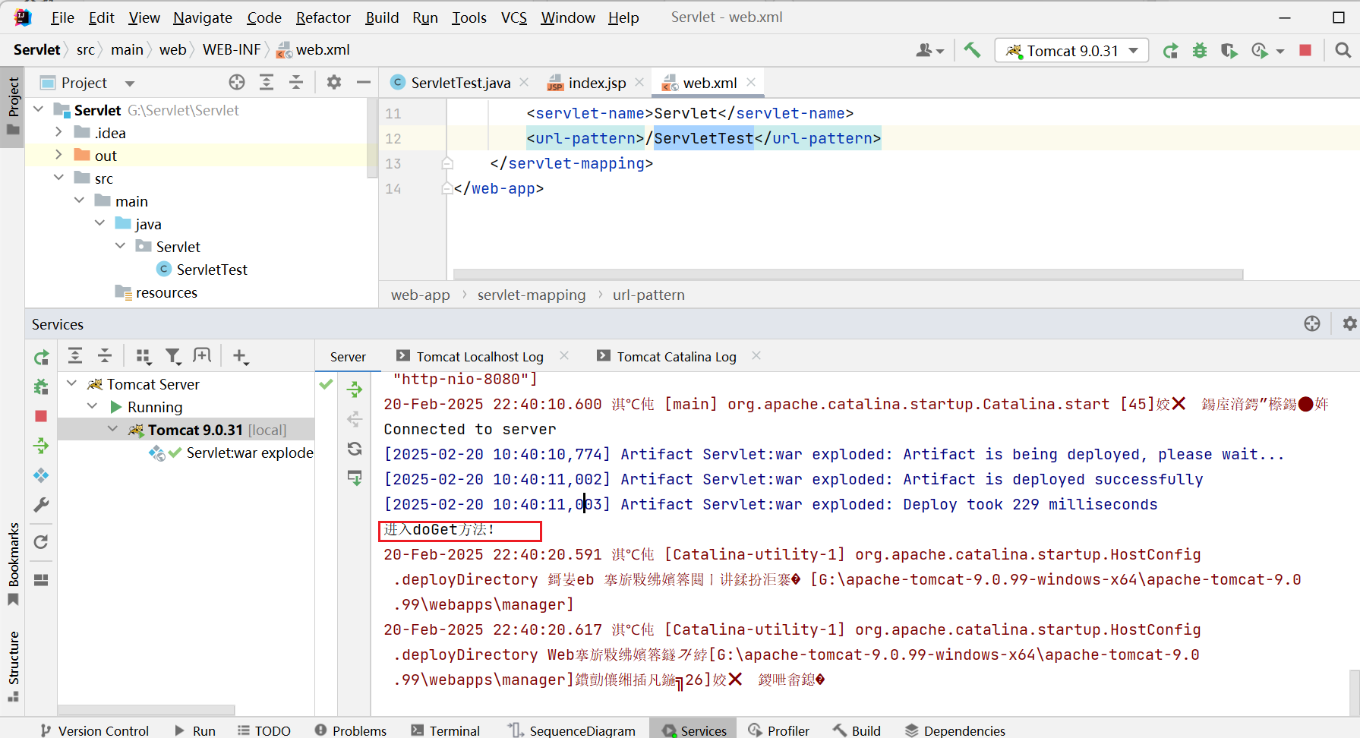Open Problems tool window
The height and width of the screenshot is (738, 1360).
(x=351, y=730)
